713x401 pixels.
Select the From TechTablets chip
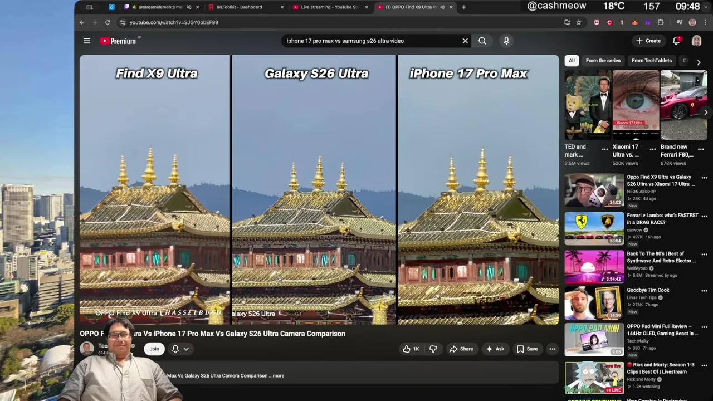(x=652, y=61)
